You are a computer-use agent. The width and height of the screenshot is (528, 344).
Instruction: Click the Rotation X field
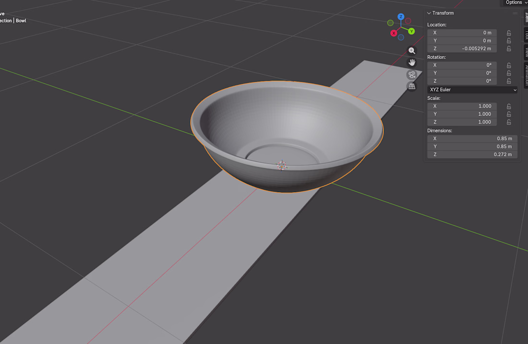pyautogui.click(x=462, y=65)
